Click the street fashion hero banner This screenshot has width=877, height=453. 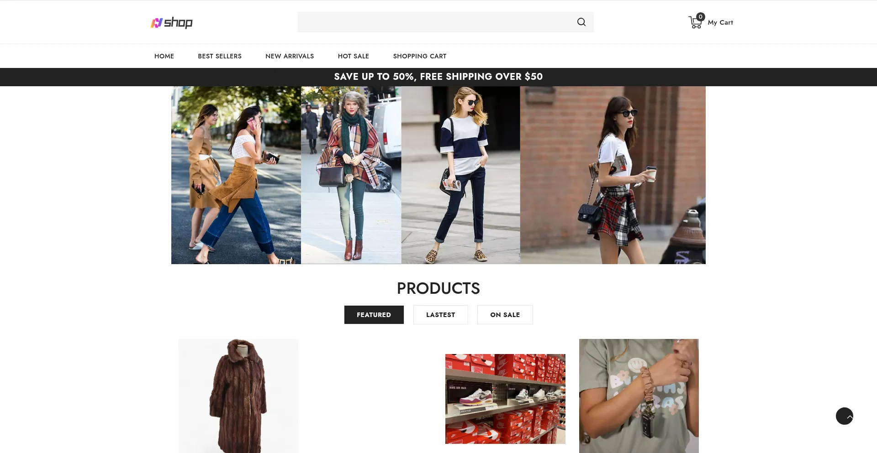click(x=438, y=175)
